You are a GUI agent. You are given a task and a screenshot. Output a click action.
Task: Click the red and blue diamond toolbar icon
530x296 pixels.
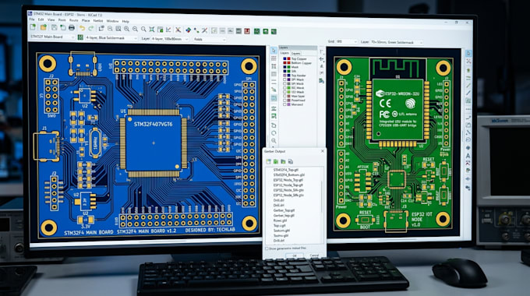coord(188,30)
